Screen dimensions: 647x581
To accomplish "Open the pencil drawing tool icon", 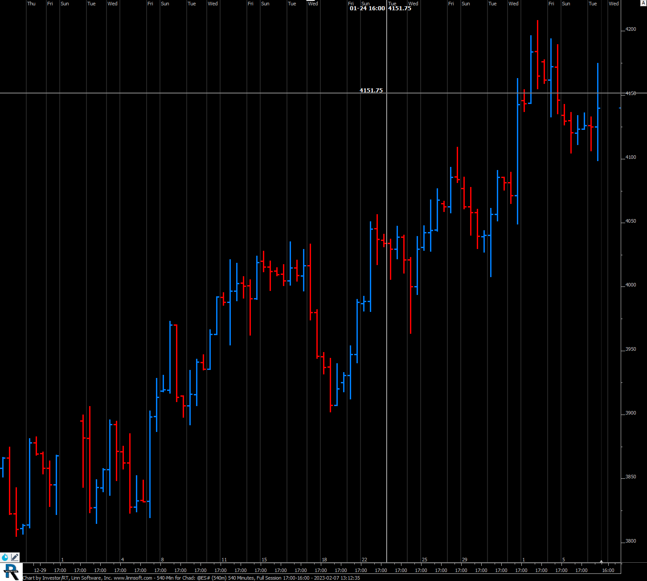I will tap(15, 557).
